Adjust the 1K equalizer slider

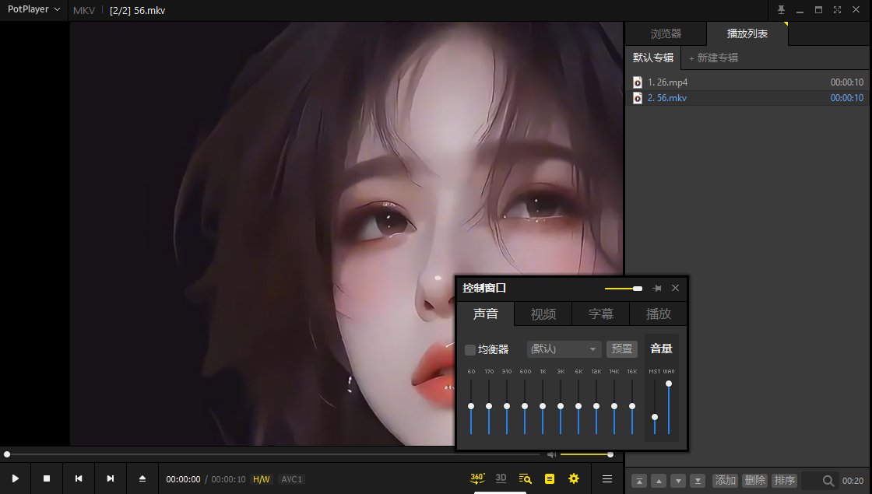click(x=543, y=407)
